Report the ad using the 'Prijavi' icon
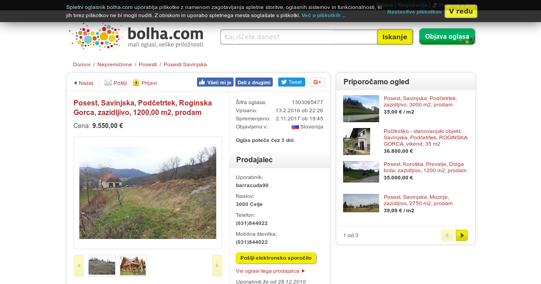 [136, 82]
